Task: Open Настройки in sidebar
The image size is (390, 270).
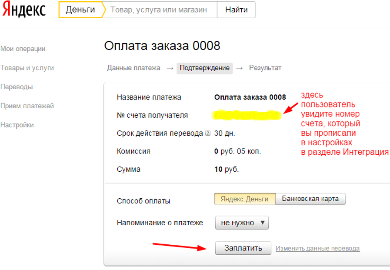Action: pos(17,125)
